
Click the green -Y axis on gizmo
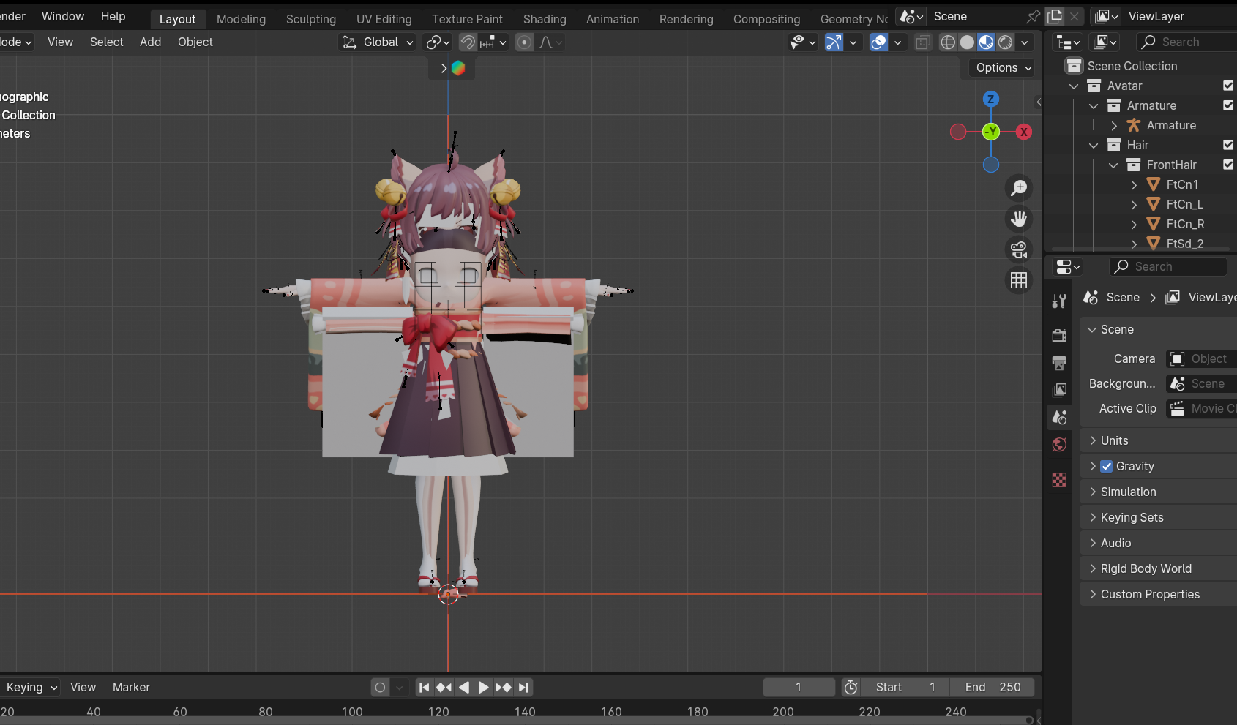coord(991,132)
